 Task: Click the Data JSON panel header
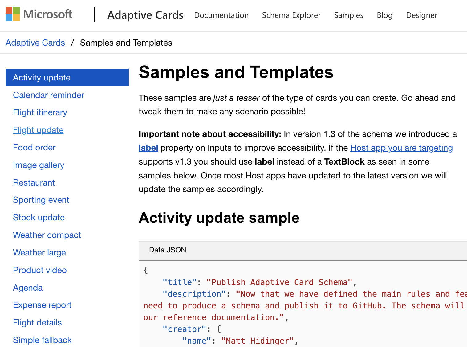(x=303, y=250)
